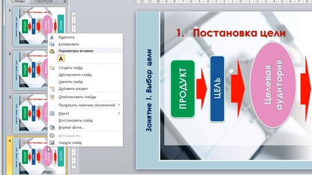312x175 pixels.
Task: Expand the Макет submenu arrow
Action: [x=119, y=113]
